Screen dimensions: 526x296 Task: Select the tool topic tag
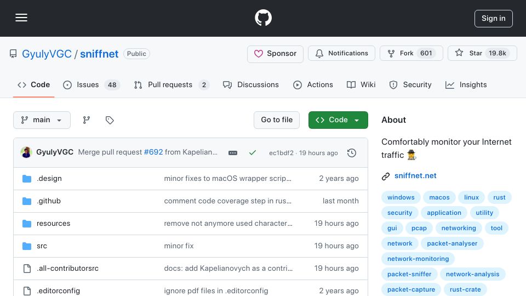pyautogui.click(x=496, y=228)
